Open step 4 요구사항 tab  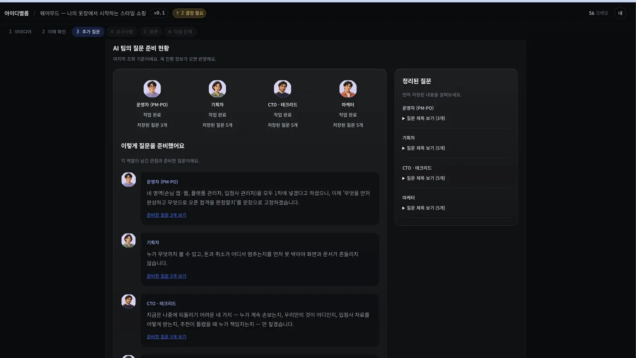(x=122, y=32)
